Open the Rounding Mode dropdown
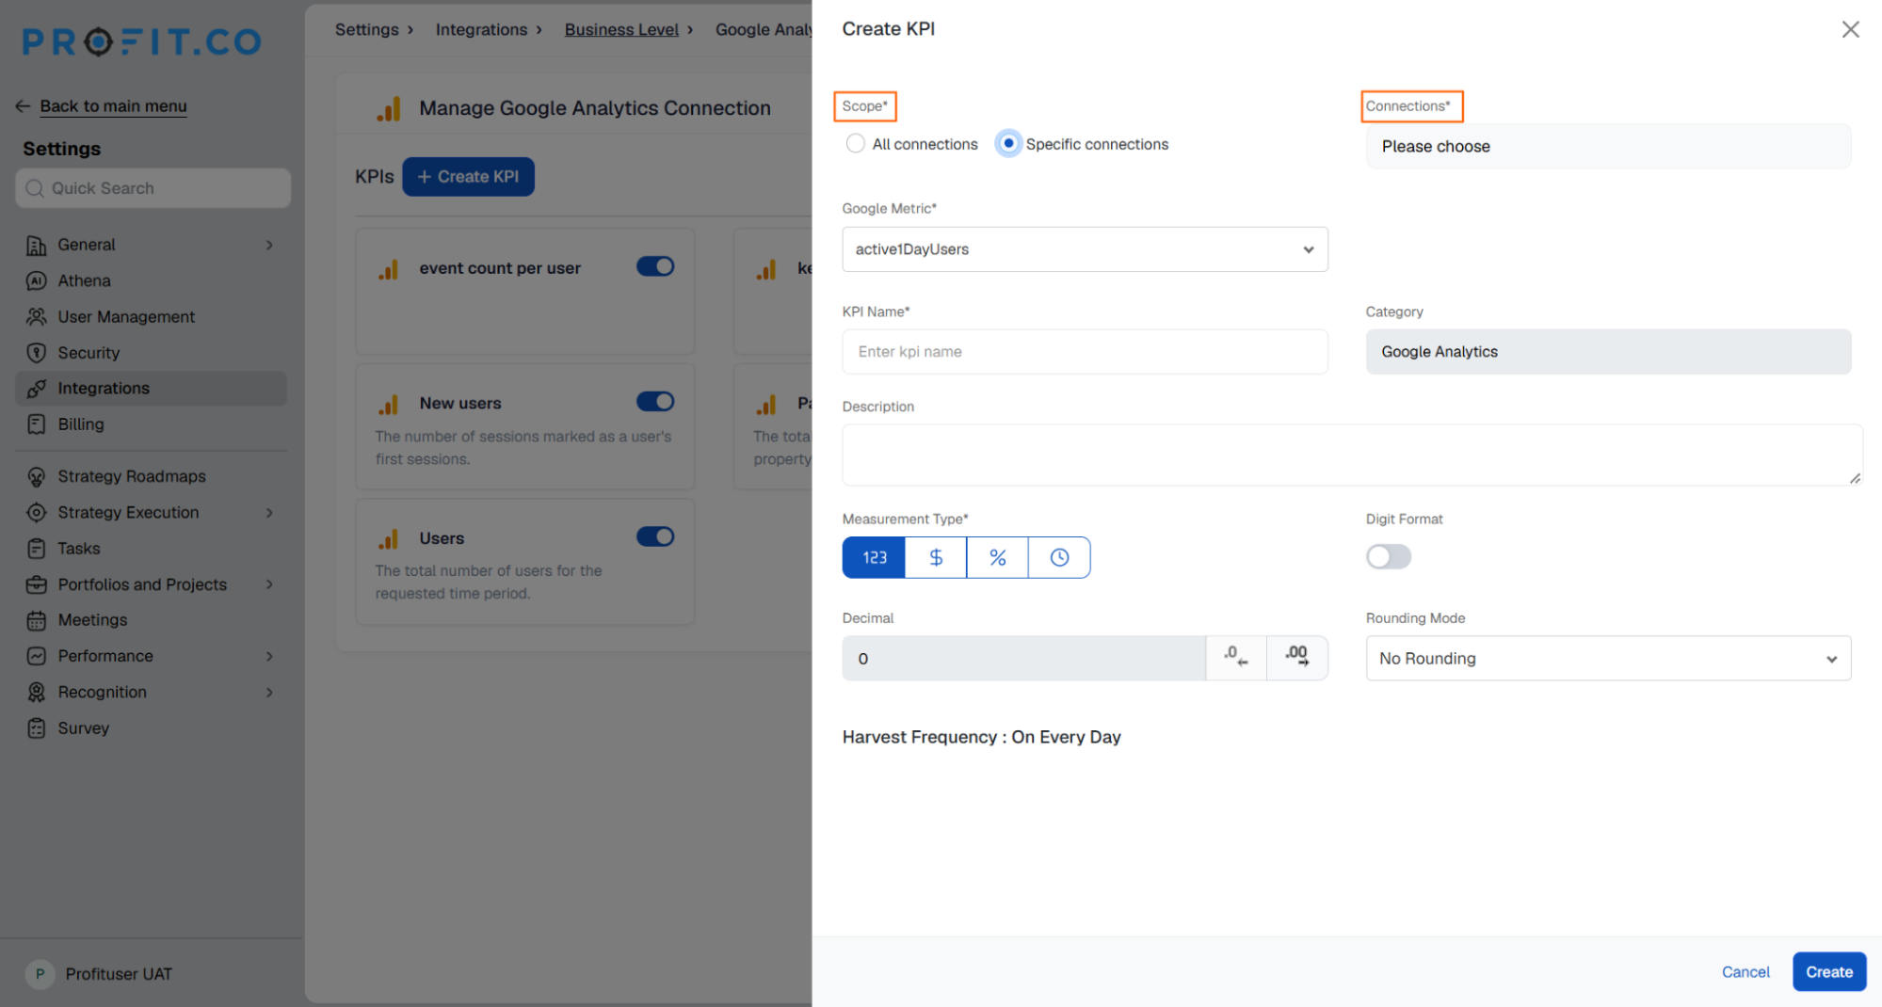1882x1007 pixels. tap(1608, 659)
